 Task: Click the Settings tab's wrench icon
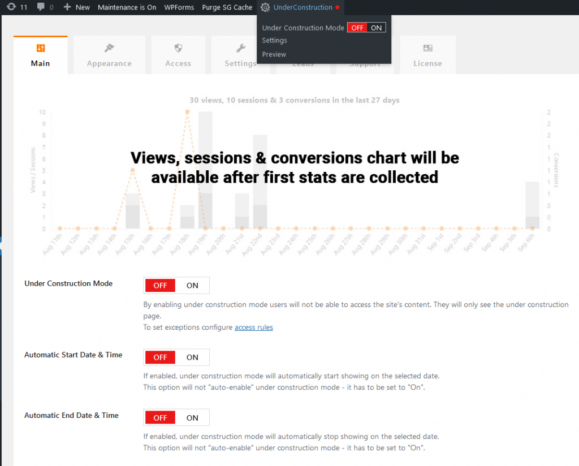(241, 48)
